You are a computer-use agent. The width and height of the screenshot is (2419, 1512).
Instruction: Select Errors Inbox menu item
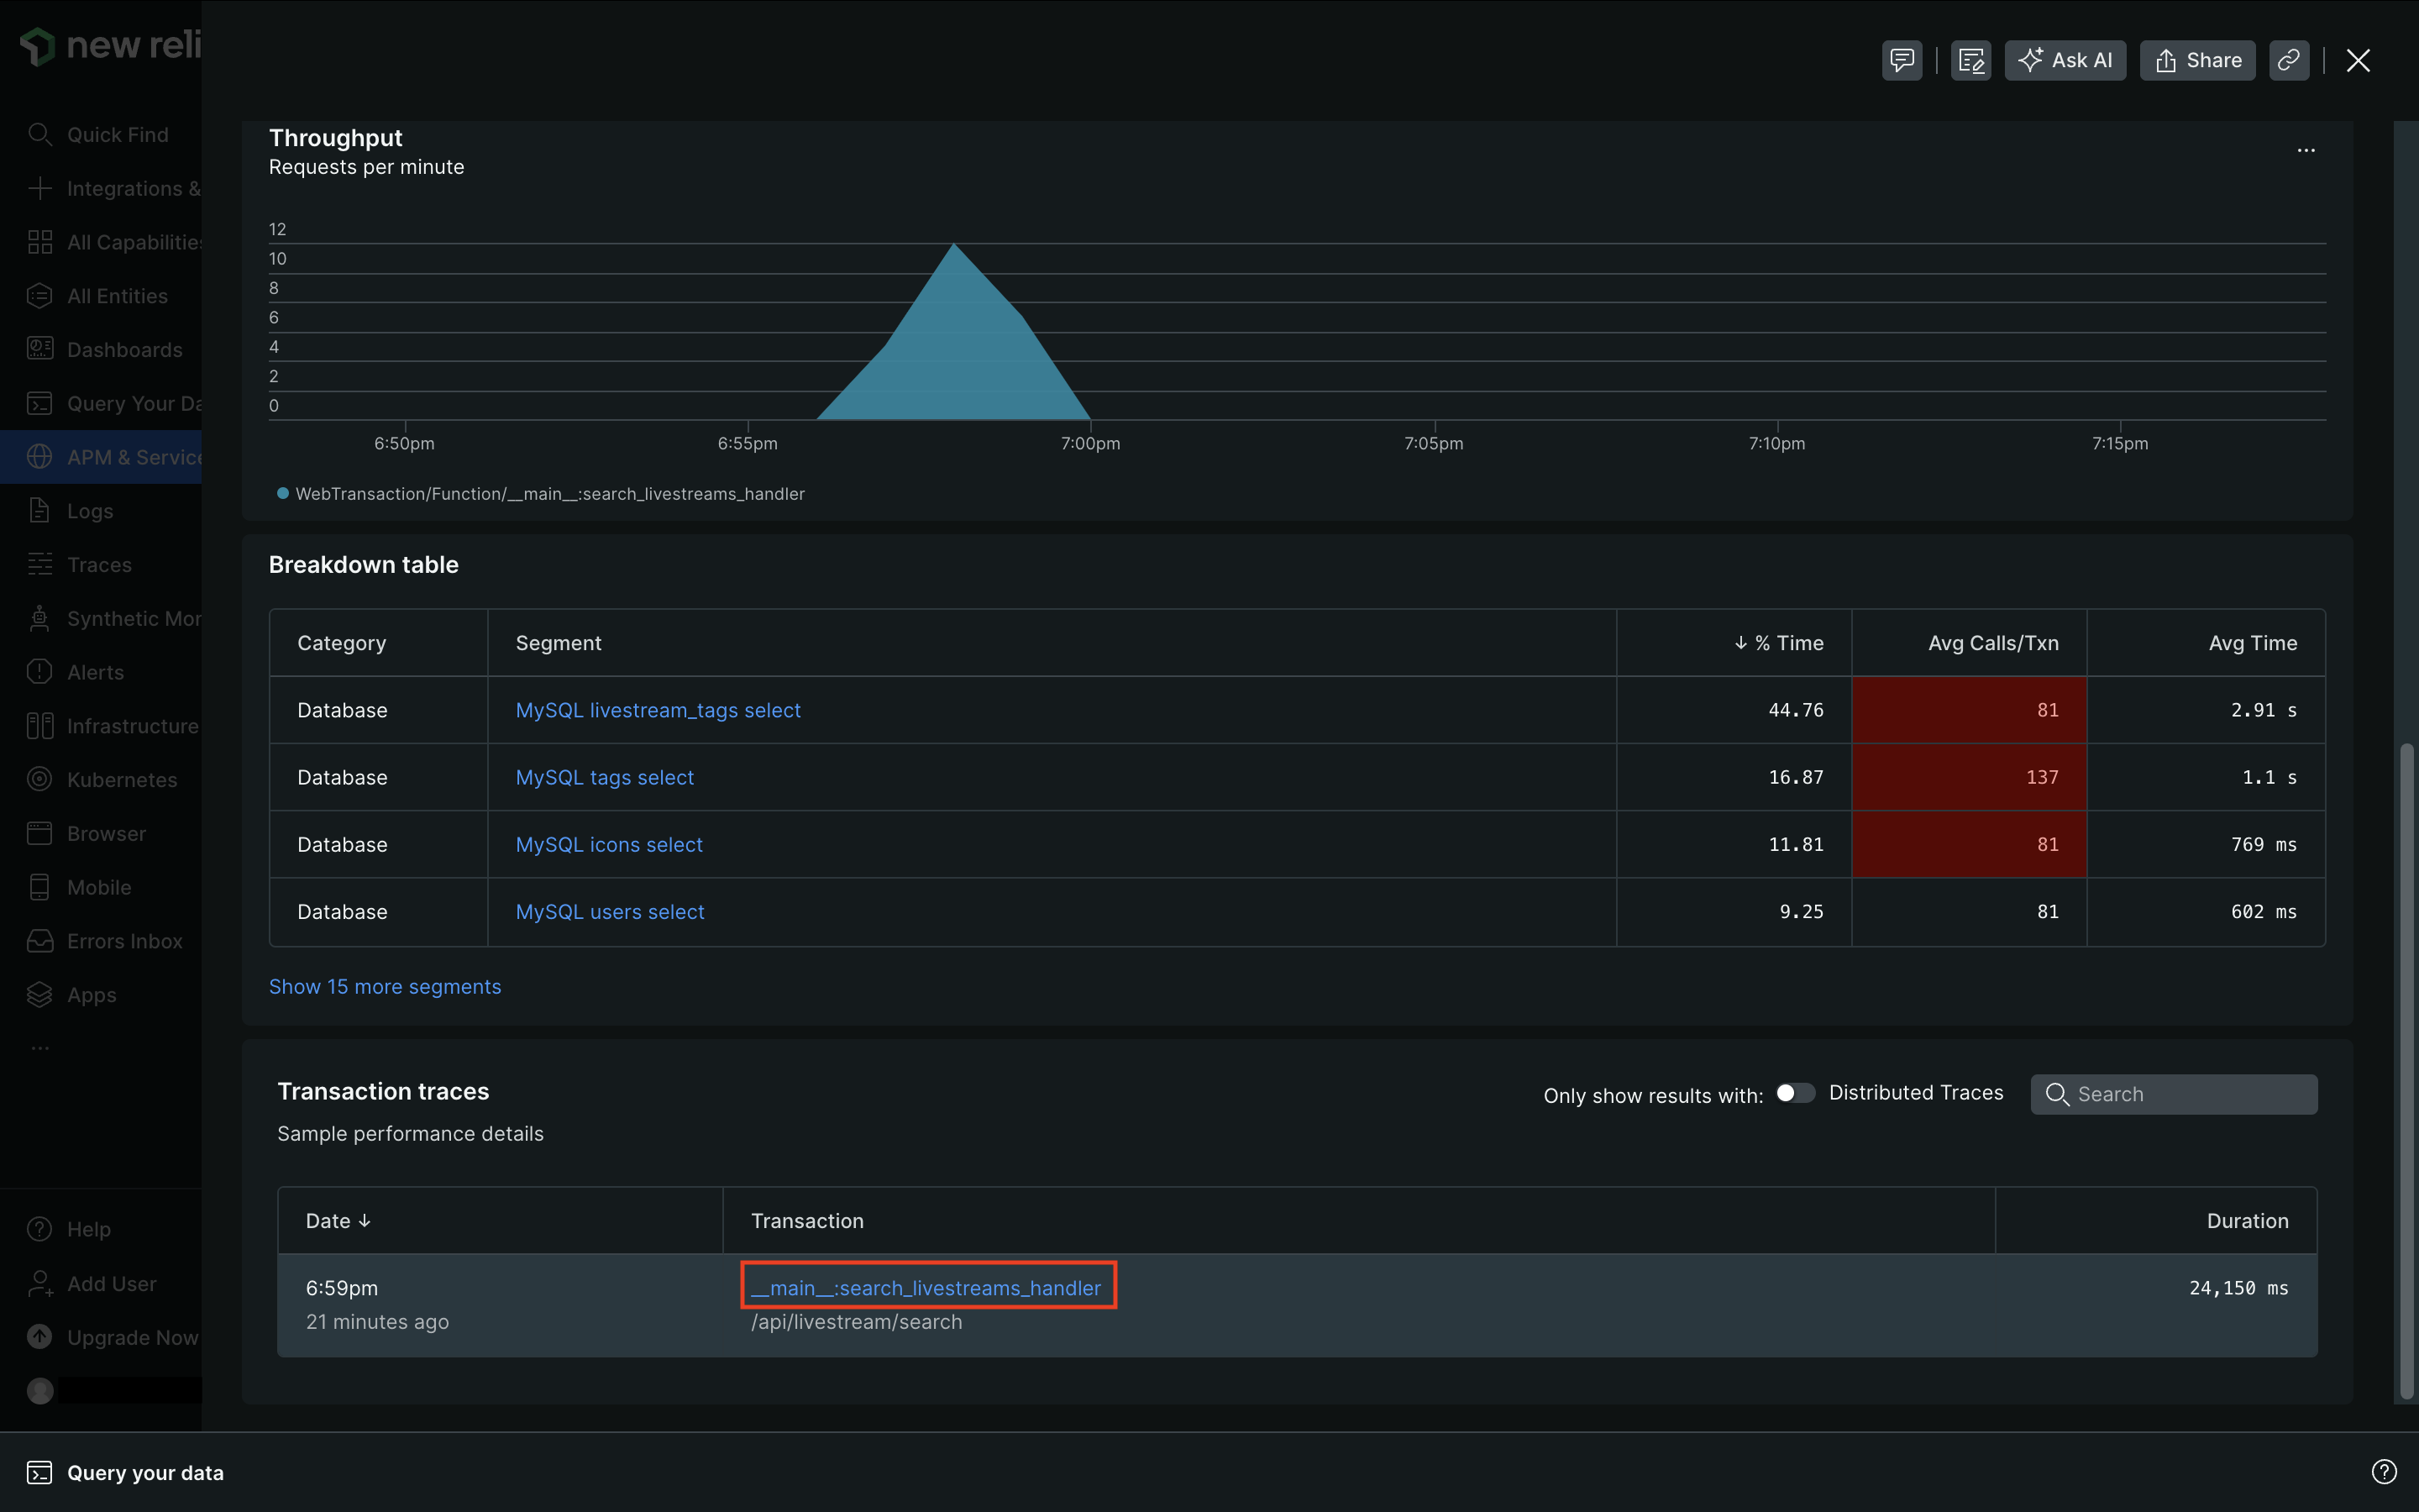coord(124,941)
